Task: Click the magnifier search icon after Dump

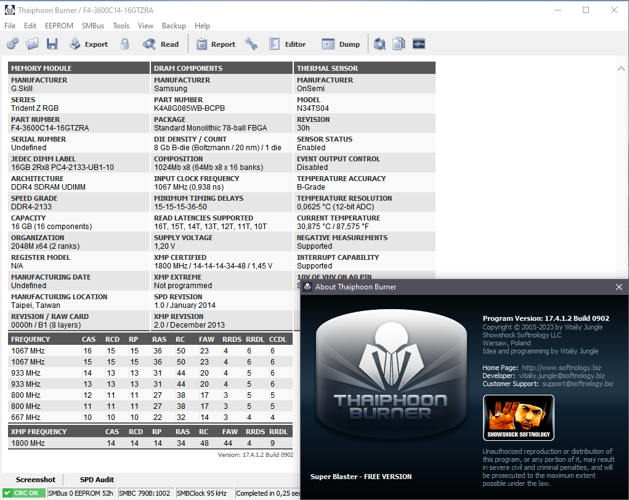Action: click(x=379, y=44)
